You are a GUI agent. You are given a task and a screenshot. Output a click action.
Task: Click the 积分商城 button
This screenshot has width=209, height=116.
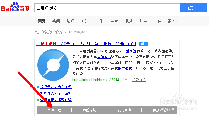pyautogui.click(x=159, y=110)
